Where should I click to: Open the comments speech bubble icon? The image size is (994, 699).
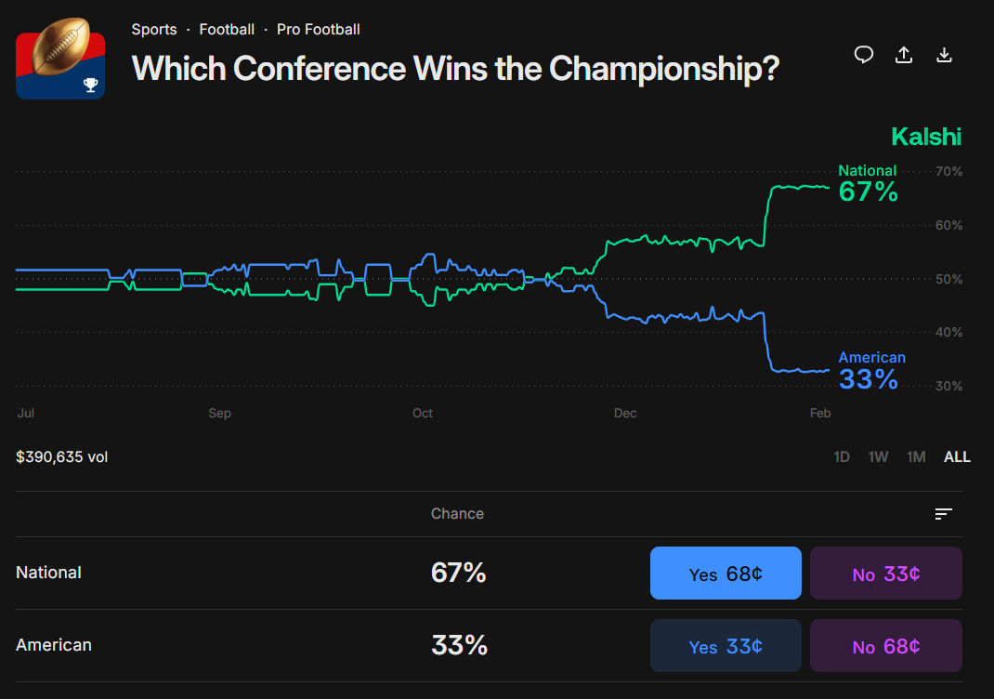click(864, 55)
